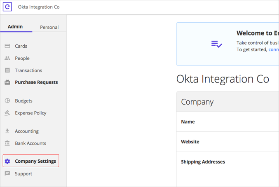Screen dimensions: 279x187
Task: Follow the blue connect link in banner
Action: pos(273,49)
